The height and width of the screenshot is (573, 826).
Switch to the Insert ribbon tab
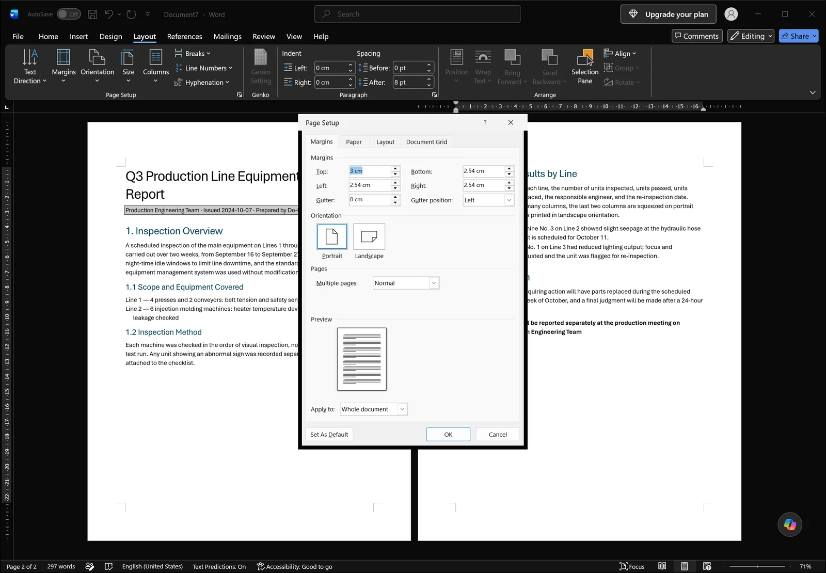(x=79, y=37)
